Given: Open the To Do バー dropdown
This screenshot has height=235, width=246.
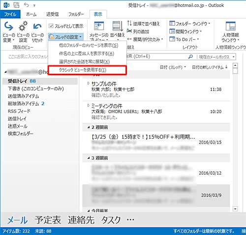Looking at the screenshot, I should click(x=184, y=39).
